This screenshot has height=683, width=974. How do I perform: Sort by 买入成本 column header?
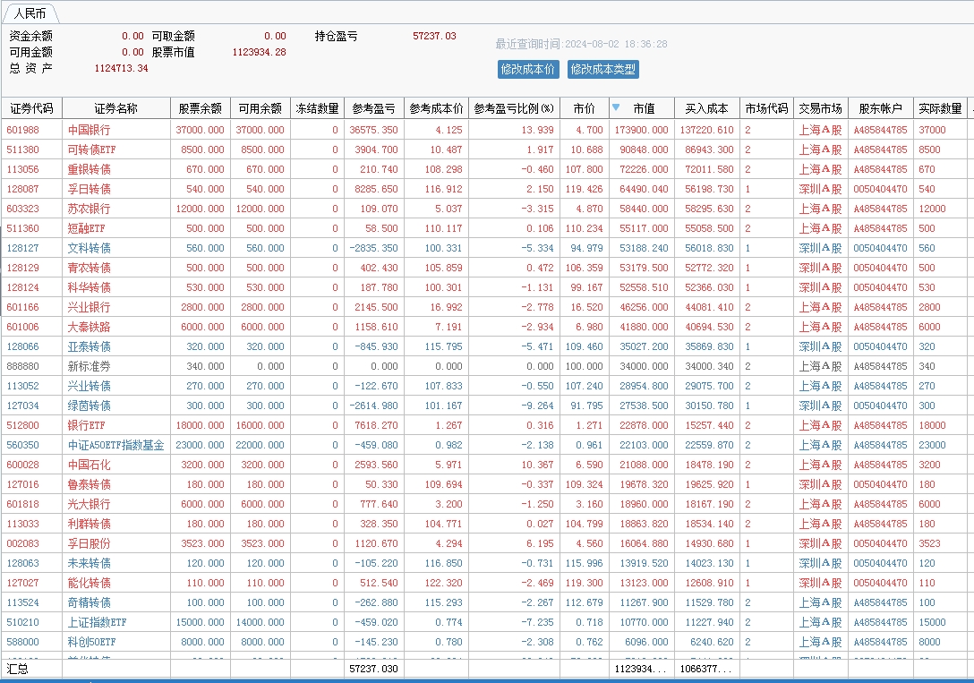point(706,108)
